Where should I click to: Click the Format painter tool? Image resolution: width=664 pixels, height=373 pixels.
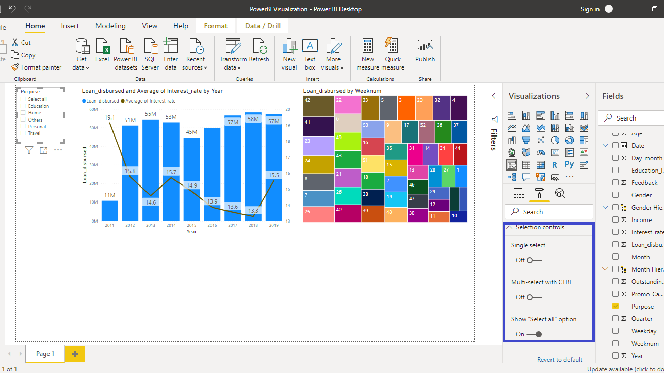[x=36, y=67]
